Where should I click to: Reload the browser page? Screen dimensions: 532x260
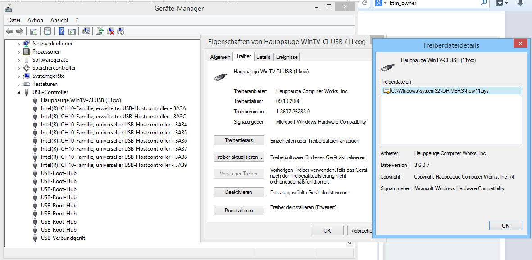365,3
